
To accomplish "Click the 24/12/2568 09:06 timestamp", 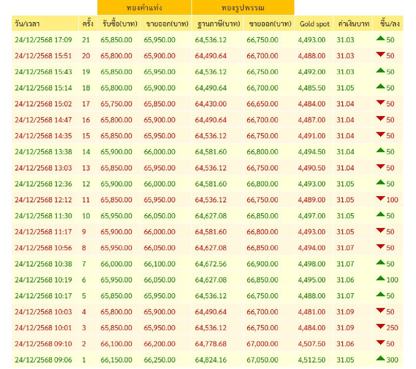I will click(43, 360).
